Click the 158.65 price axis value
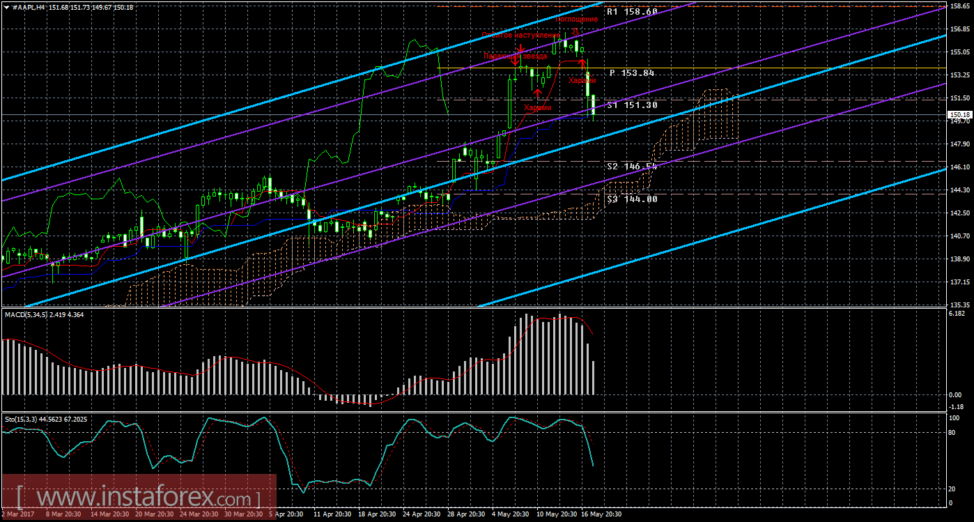This screenshot has height=522, width=974. click(x=960, y=6)
